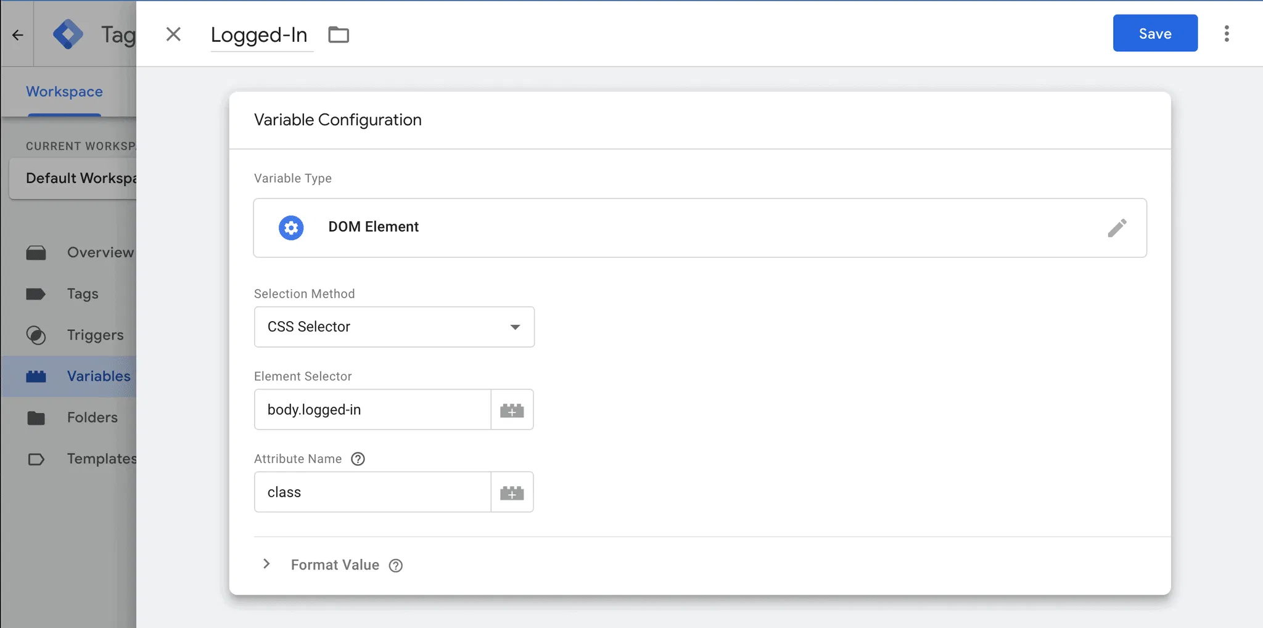Expand the Format Value section
Image resolution: width=1263 pixels, height=628 pixels.
point(266,565)
